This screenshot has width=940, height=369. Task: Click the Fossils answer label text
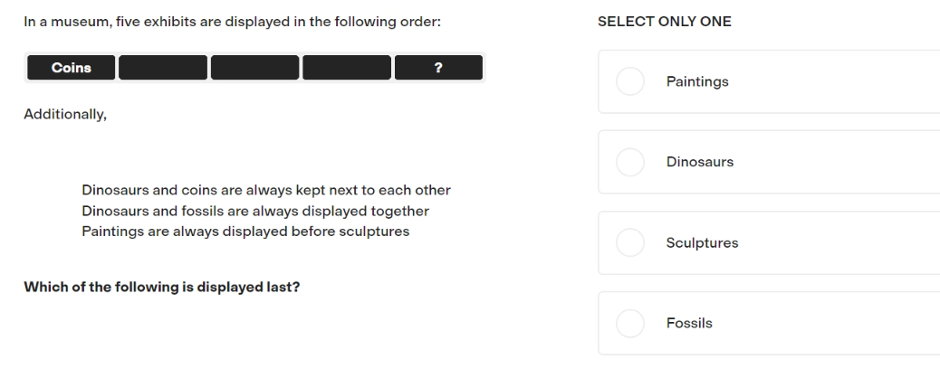pos(689,324)
